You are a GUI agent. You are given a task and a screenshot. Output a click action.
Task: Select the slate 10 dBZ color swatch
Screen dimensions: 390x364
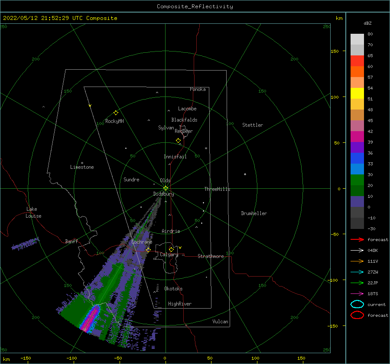point(357,201)
